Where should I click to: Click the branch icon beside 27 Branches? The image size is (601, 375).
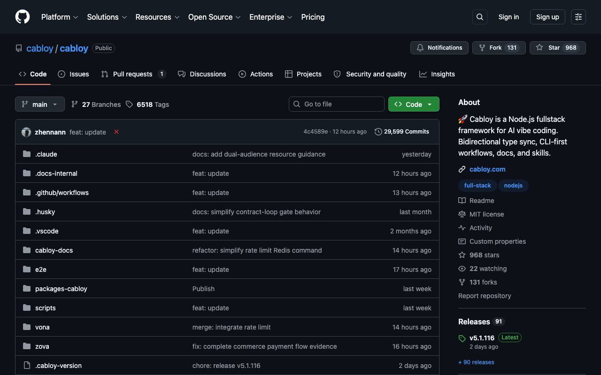click(75, 104)
